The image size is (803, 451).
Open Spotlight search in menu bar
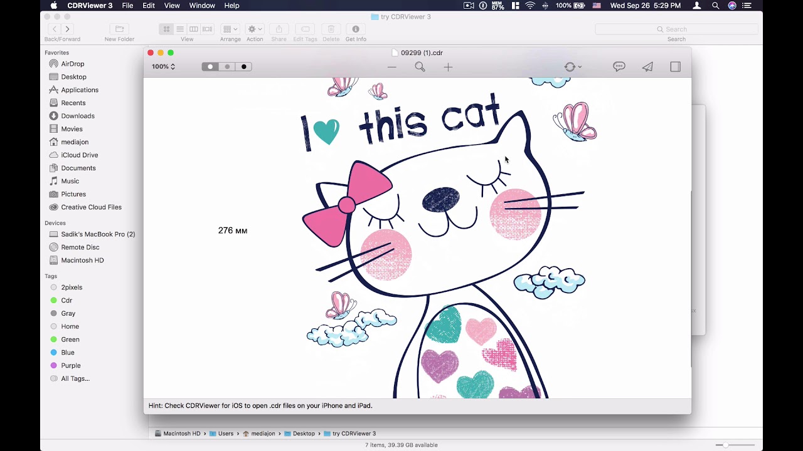716,6
